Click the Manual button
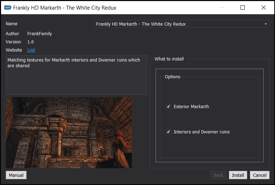Screen dimensions: 275x185 pyautogui.click(x=16, y=175)
